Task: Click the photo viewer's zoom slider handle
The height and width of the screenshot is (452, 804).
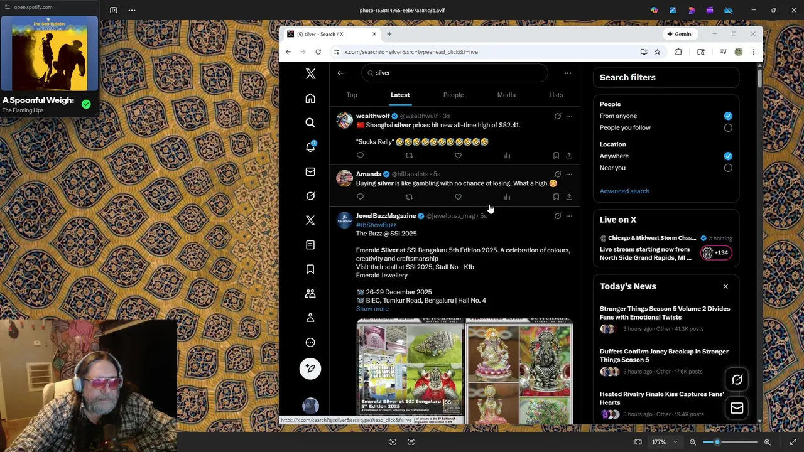Action: click(717, 443)
